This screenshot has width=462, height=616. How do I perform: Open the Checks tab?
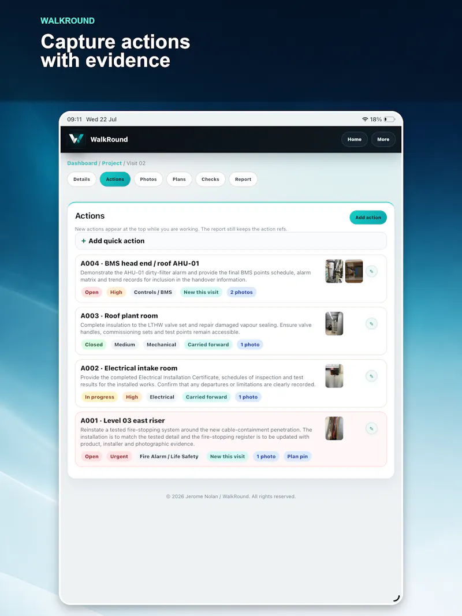pos(211,179)
